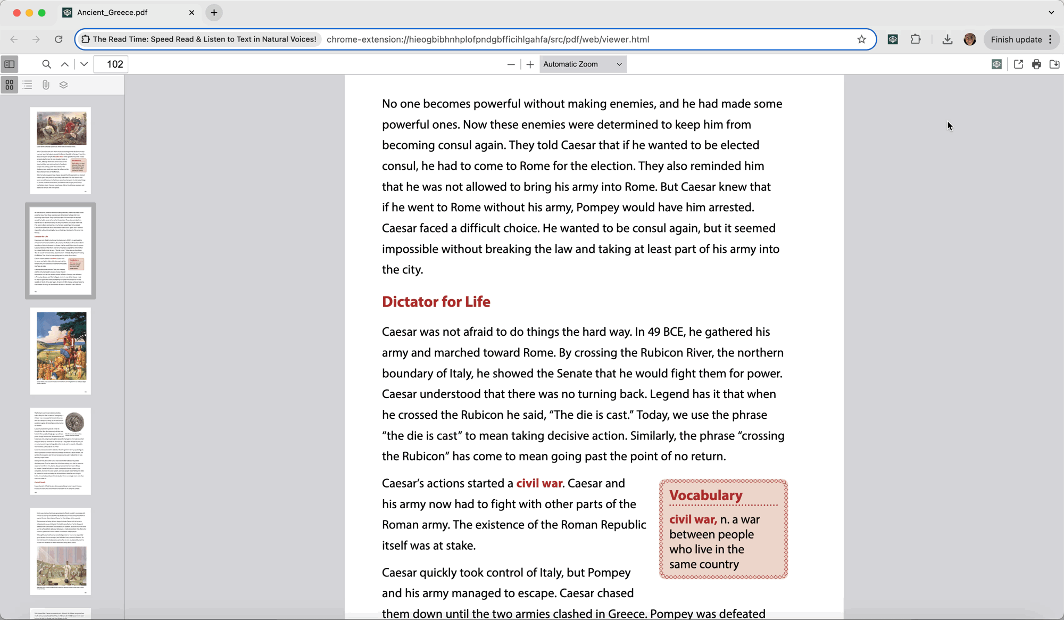The height and width of the screenshot is (620, 1064).
Task: Reload the current page
Action: pos(59,39)
